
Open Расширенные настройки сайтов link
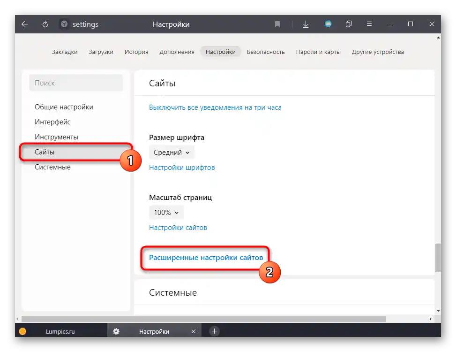206,258
